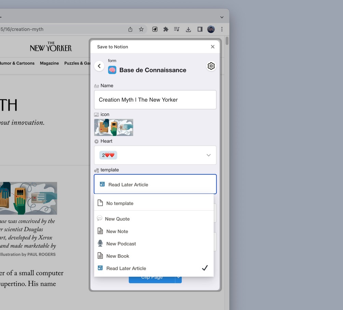Viewport: 343px width, 310px height.
Task: Select the New Note template
Action: coord(154,231)
